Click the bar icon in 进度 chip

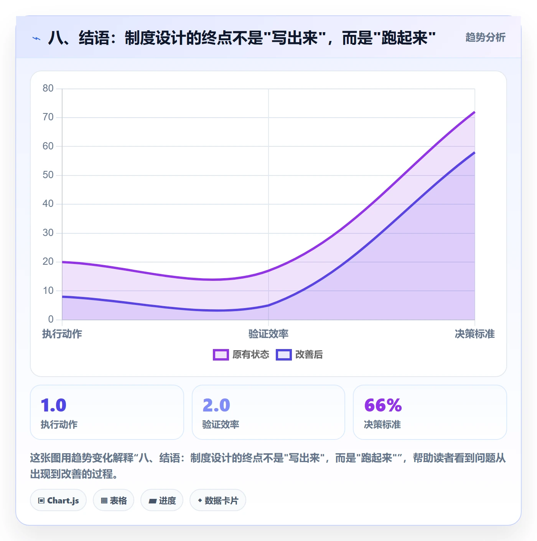pyautogui.click(x=152, y=501)
